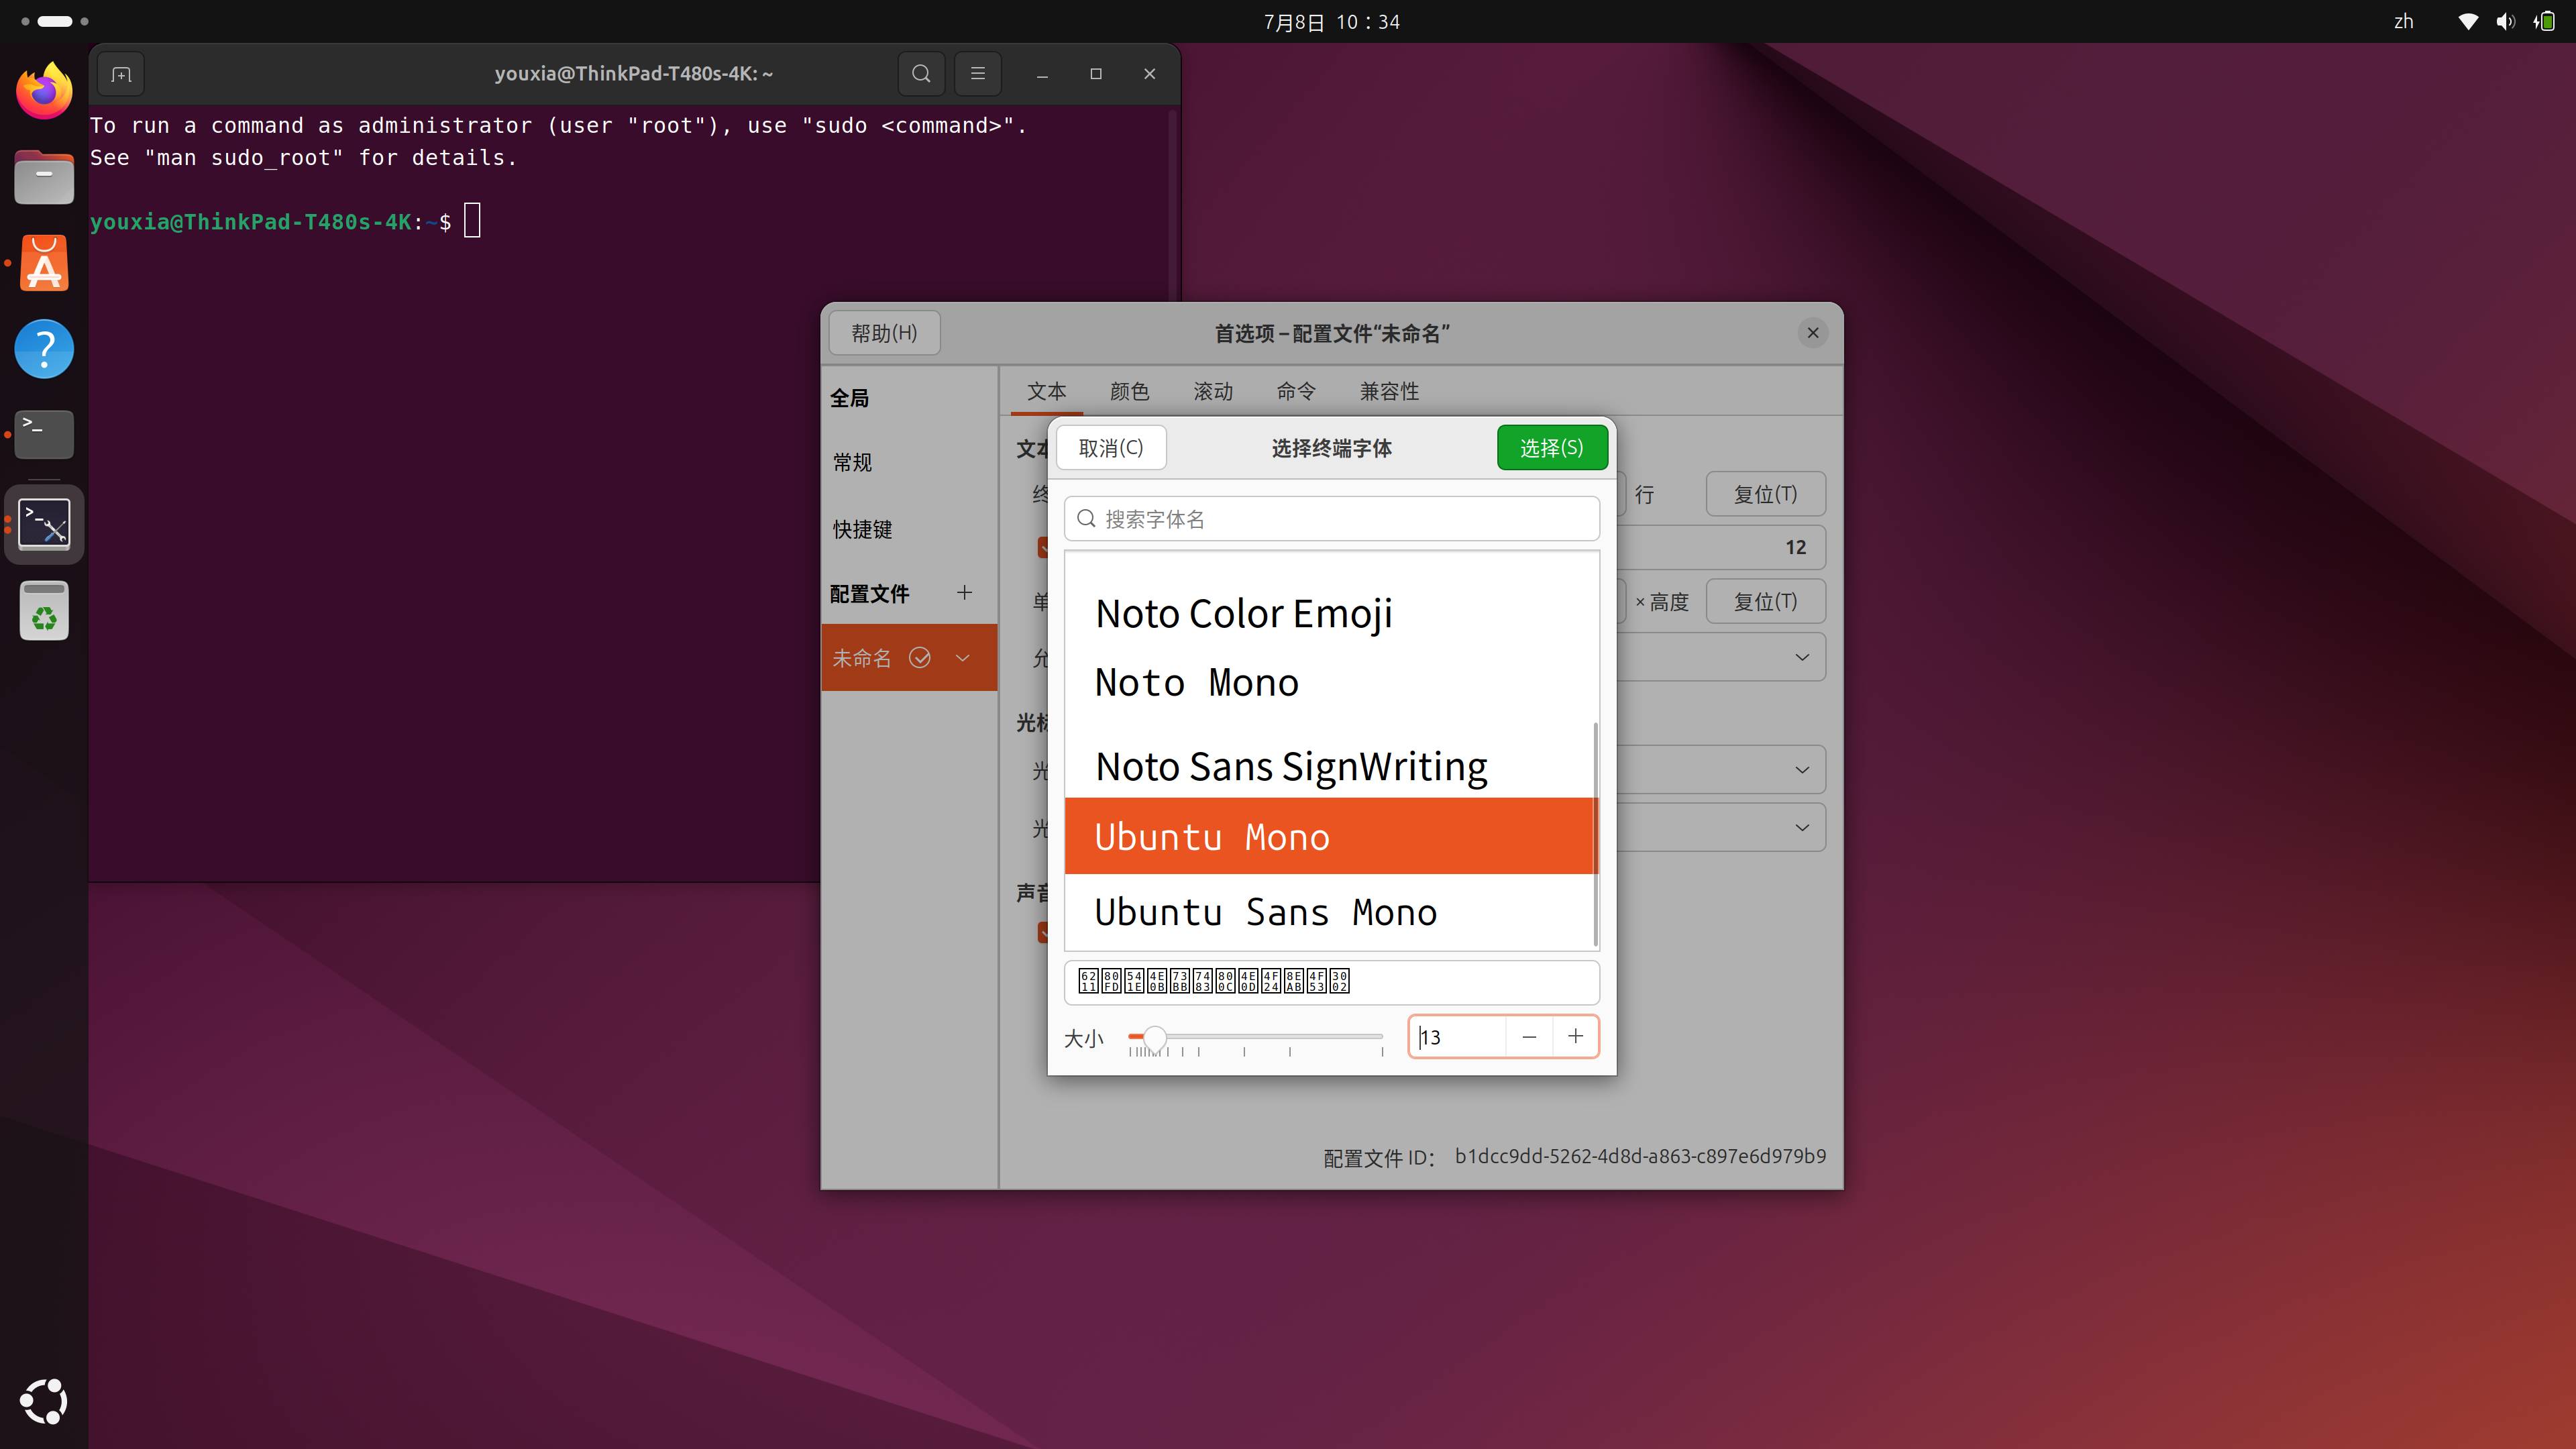Screen dimensions: 2576x1449
Task: Open Firefox from the dock
Action: pos(44,91)
